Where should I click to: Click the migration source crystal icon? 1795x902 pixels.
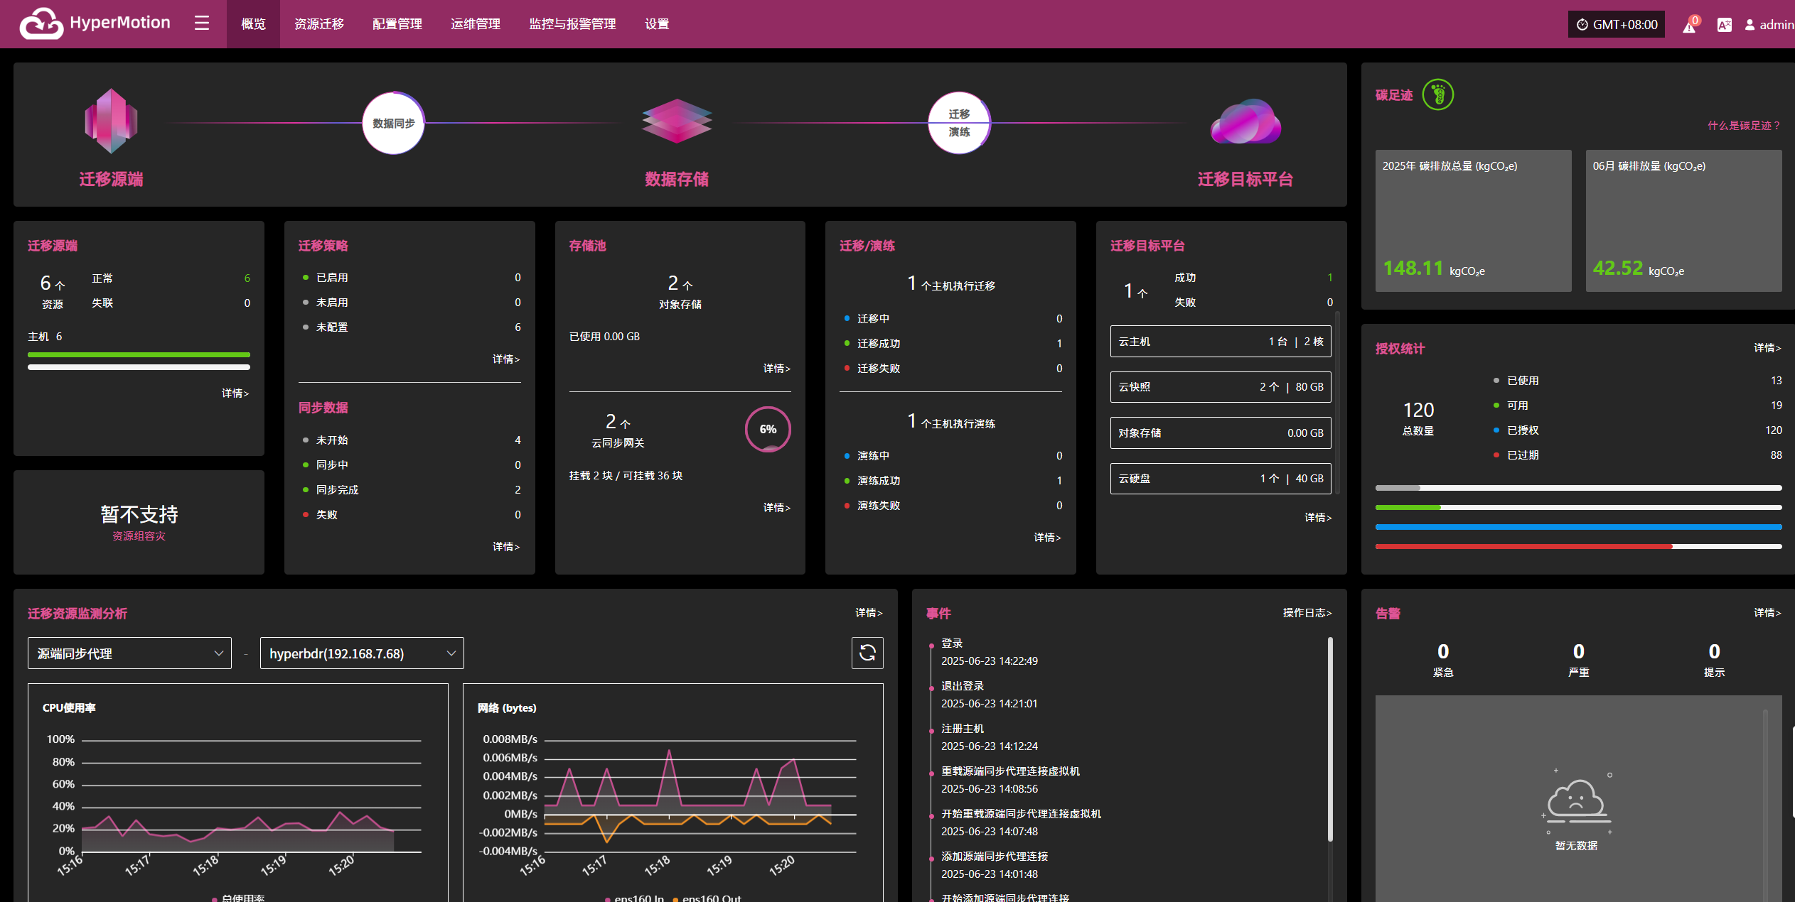pos(111,121)
